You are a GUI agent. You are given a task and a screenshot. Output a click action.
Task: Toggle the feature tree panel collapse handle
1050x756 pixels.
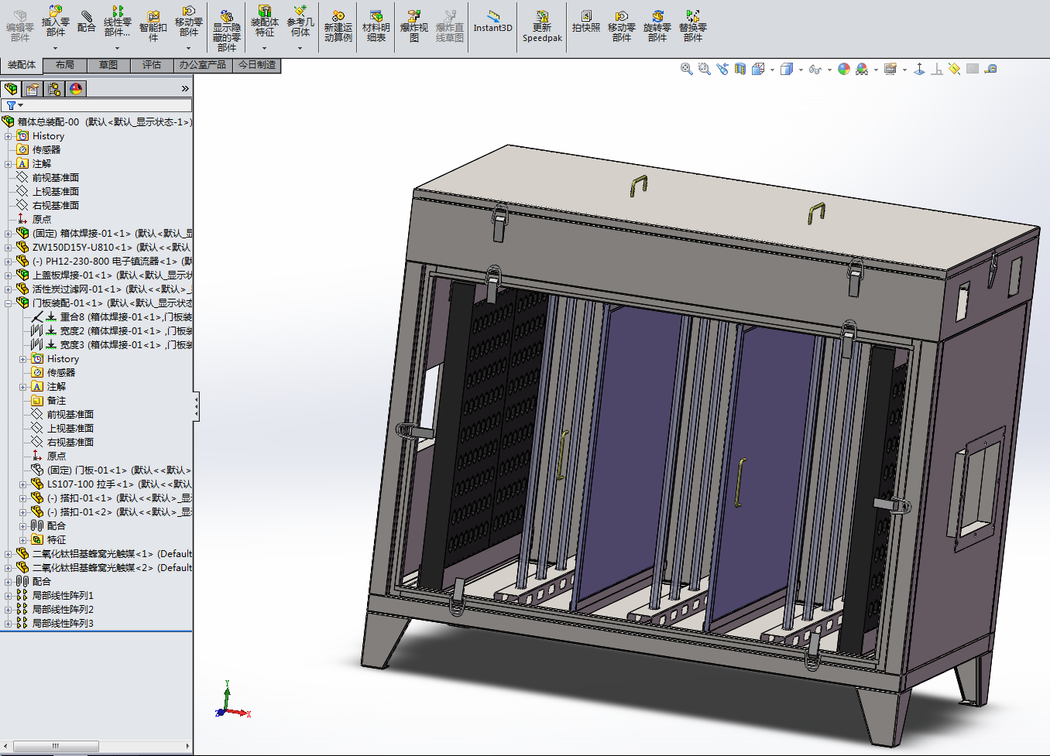[x=197, y=406]
